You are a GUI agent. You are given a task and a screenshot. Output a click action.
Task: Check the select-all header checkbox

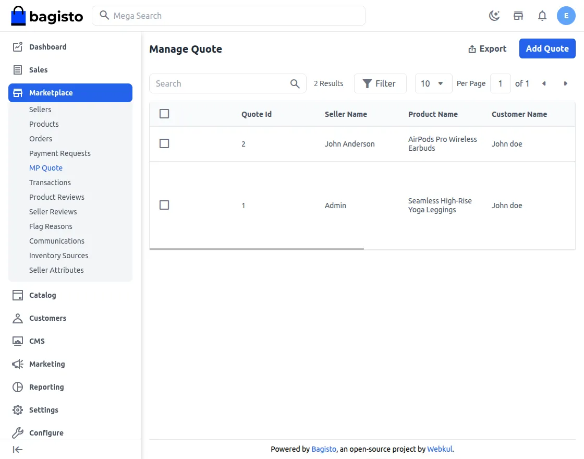[164, 114]
